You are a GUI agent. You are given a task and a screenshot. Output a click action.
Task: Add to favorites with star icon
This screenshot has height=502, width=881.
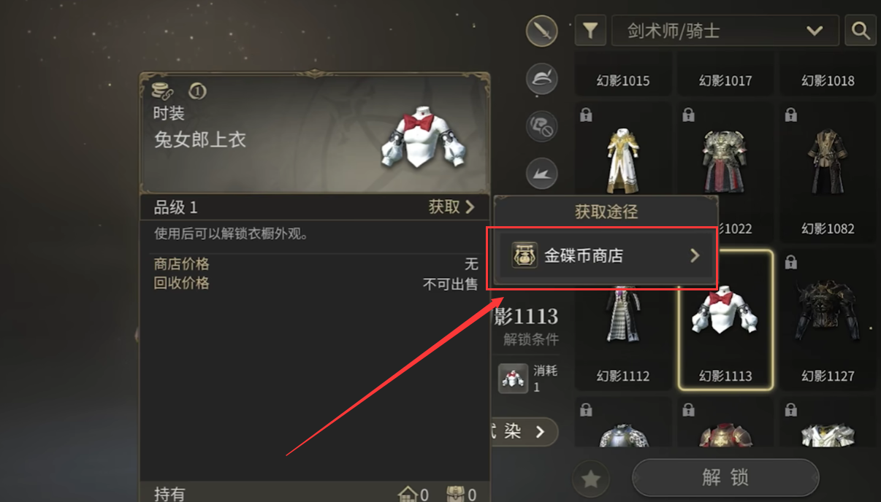(590, 479)
